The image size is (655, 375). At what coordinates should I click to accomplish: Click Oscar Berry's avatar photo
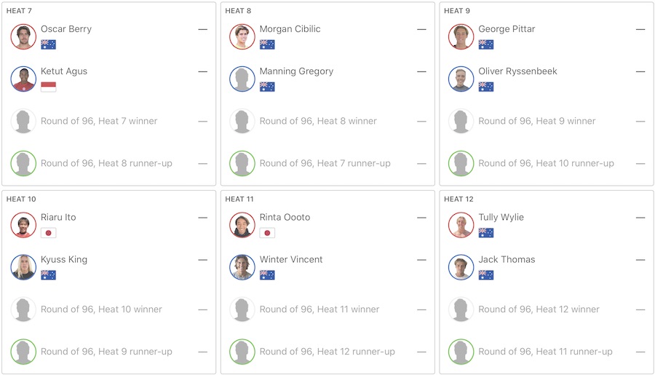[23, 36]
